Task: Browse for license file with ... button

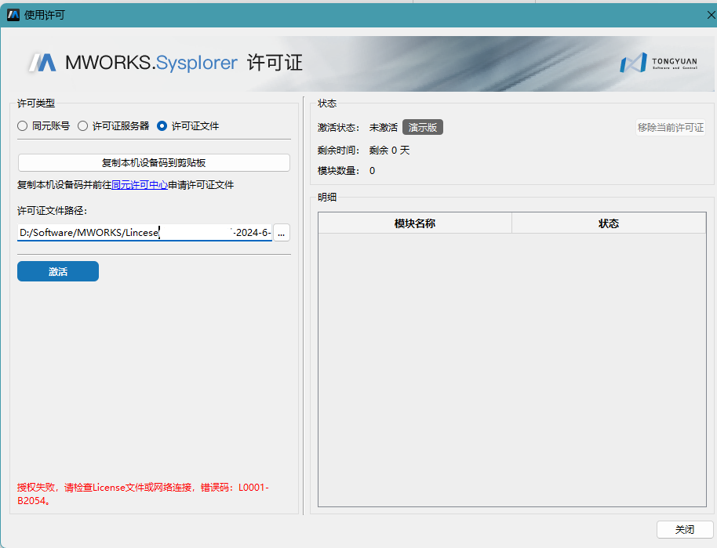Action: [x=281, y=233]
